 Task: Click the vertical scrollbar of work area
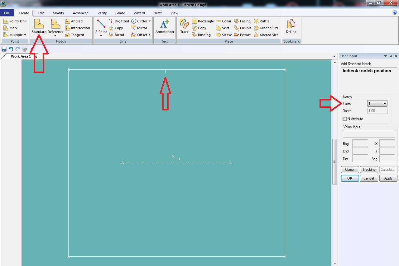pyautogui.click(x=334, y=162)
